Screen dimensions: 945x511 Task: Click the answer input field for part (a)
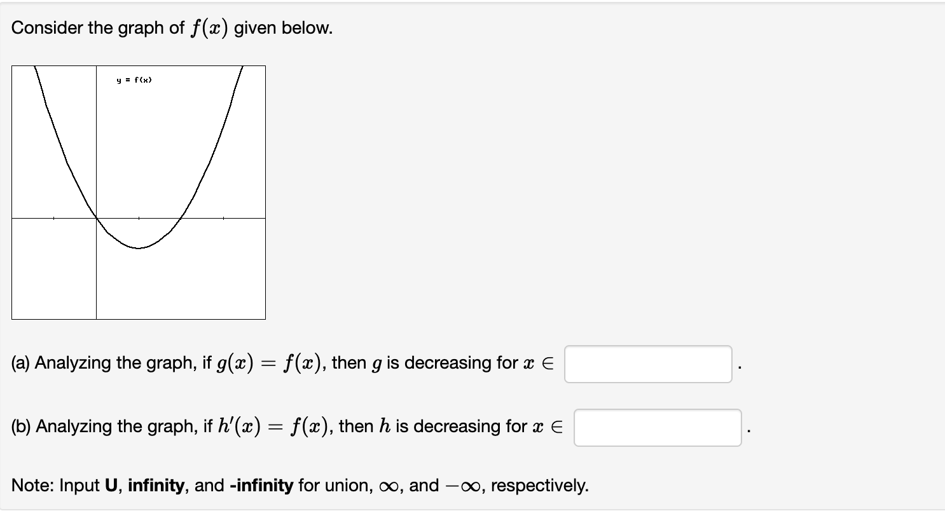(648, 363)
